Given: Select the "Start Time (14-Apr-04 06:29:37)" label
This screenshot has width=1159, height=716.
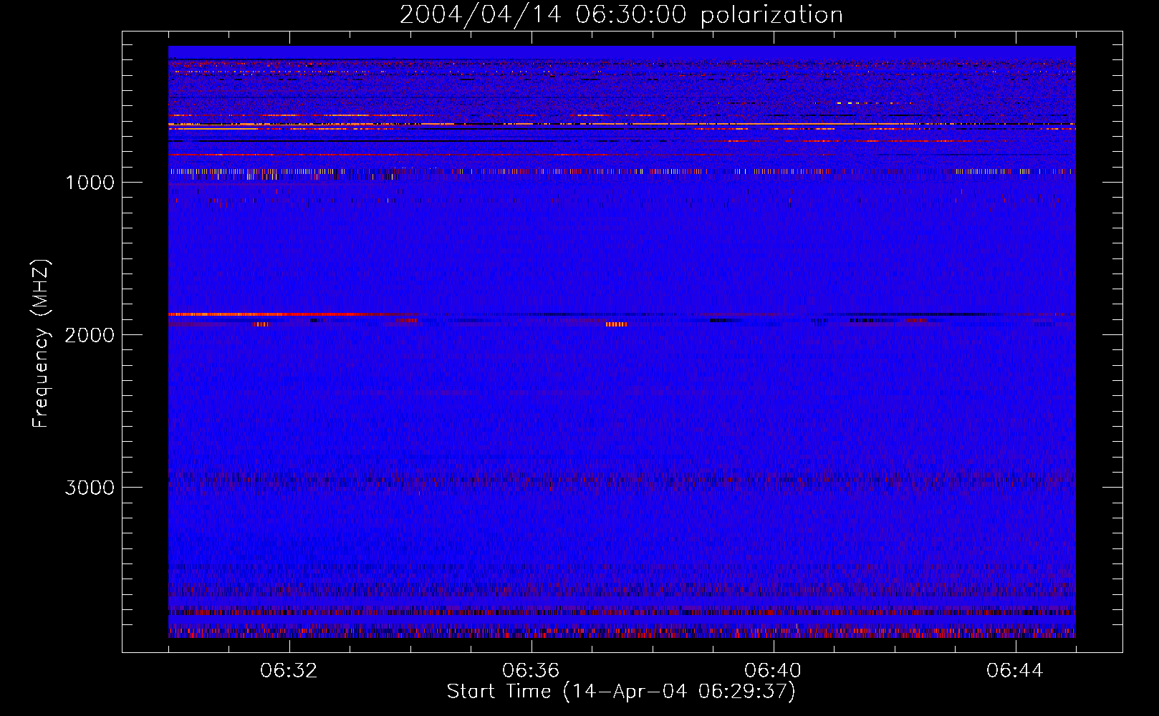Looking at the screenshot, I should pos(621,692).
